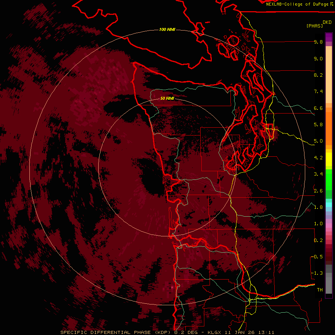This screenshot has width=335, height=335.
Task: Pick the orange color scale segment
Action: [329, 128]
